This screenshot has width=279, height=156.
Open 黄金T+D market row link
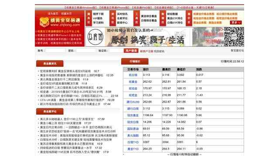click(x=133, y=149)
